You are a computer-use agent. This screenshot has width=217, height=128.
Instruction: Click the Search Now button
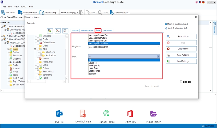pos(181,37)
